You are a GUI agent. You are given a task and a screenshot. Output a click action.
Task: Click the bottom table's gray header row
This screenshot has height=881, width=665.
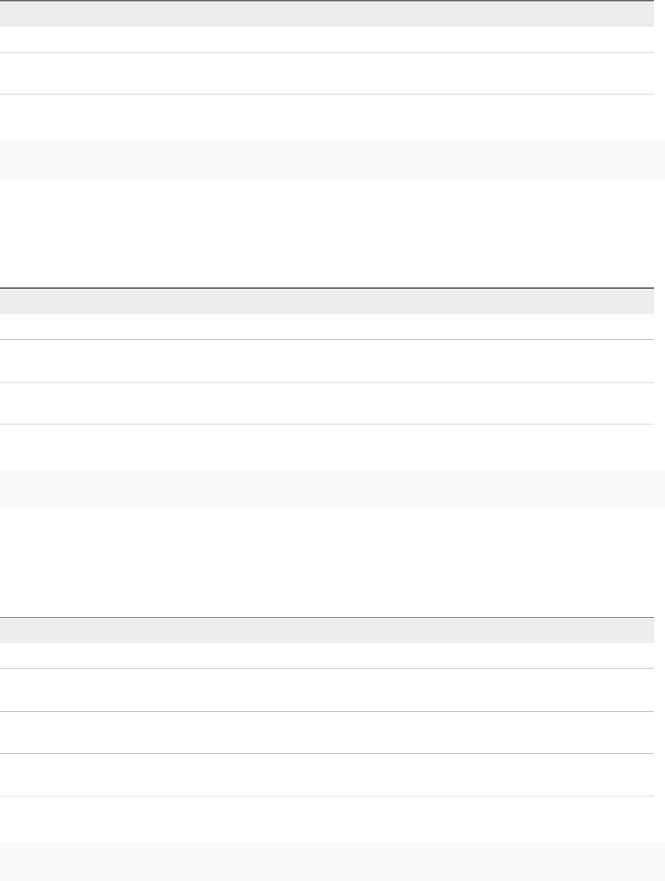(327, 631)
